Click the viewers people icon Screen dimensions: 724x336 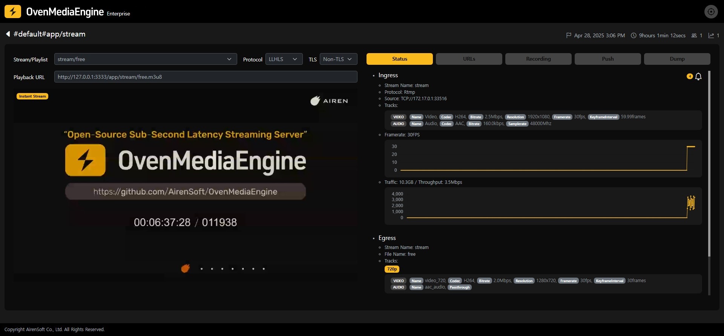(x=694, y=35)
